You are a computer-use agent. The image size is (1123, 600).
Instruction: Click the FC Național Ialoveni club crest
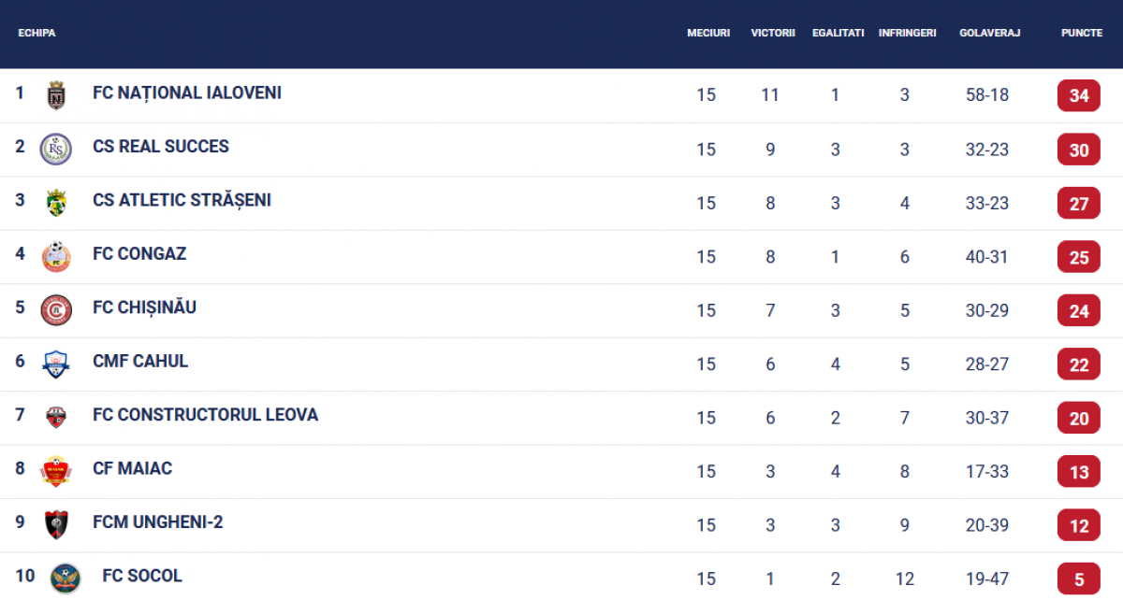[x=56, y=95]
